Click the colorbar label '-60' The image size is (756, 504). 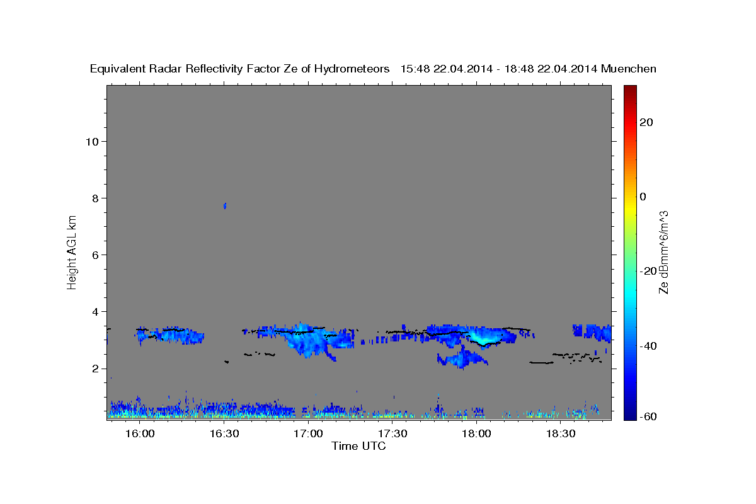coord(649,416)
